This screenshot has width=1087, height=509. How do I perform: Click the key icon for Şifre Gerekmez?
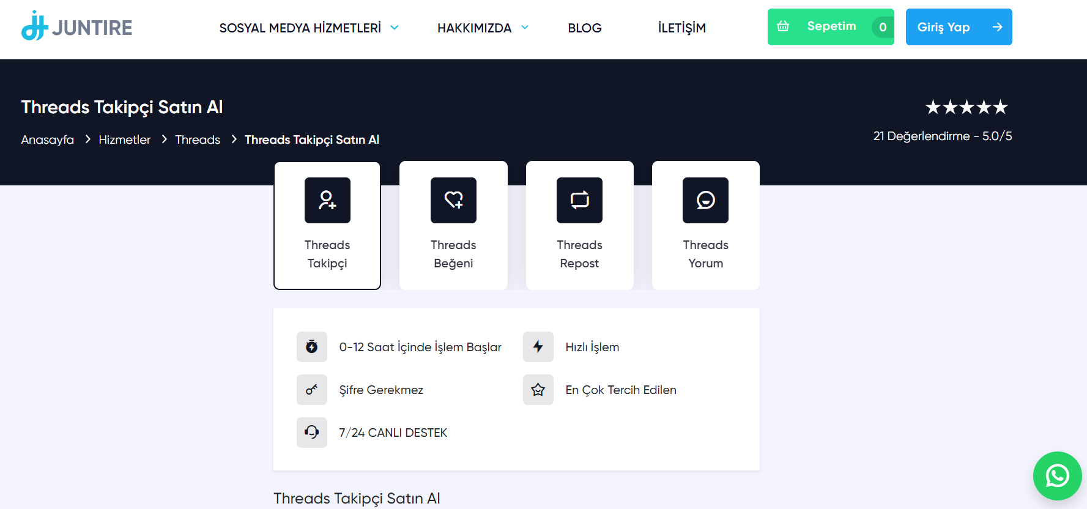pyautogui.click(x=312, y=390)
